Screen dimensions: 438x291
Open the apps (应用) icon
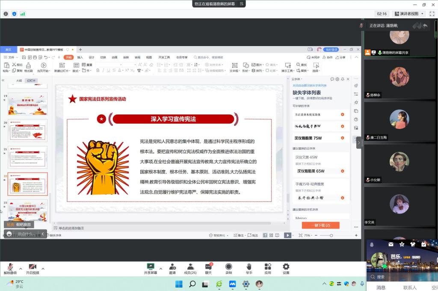click(268, 267)
